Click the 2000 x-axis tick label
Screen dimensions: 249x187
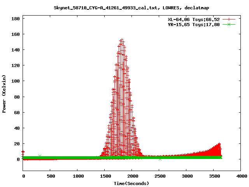click(x=133, y=176)
